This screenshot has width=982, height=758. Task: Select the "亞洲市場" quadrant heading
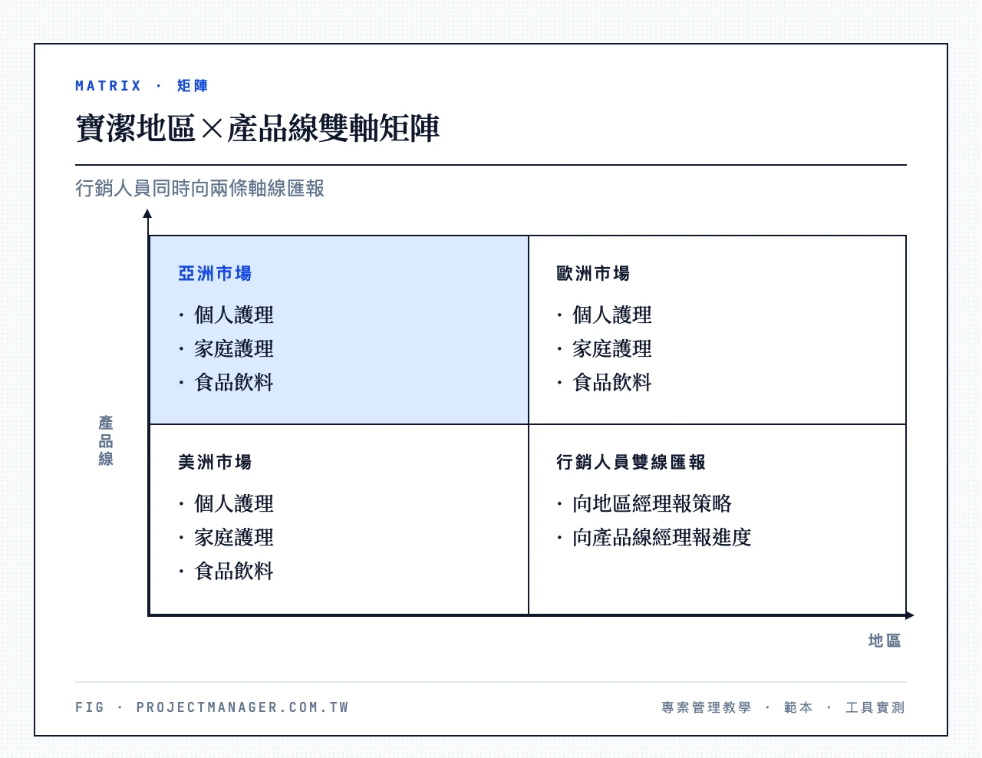coord(215,273)
